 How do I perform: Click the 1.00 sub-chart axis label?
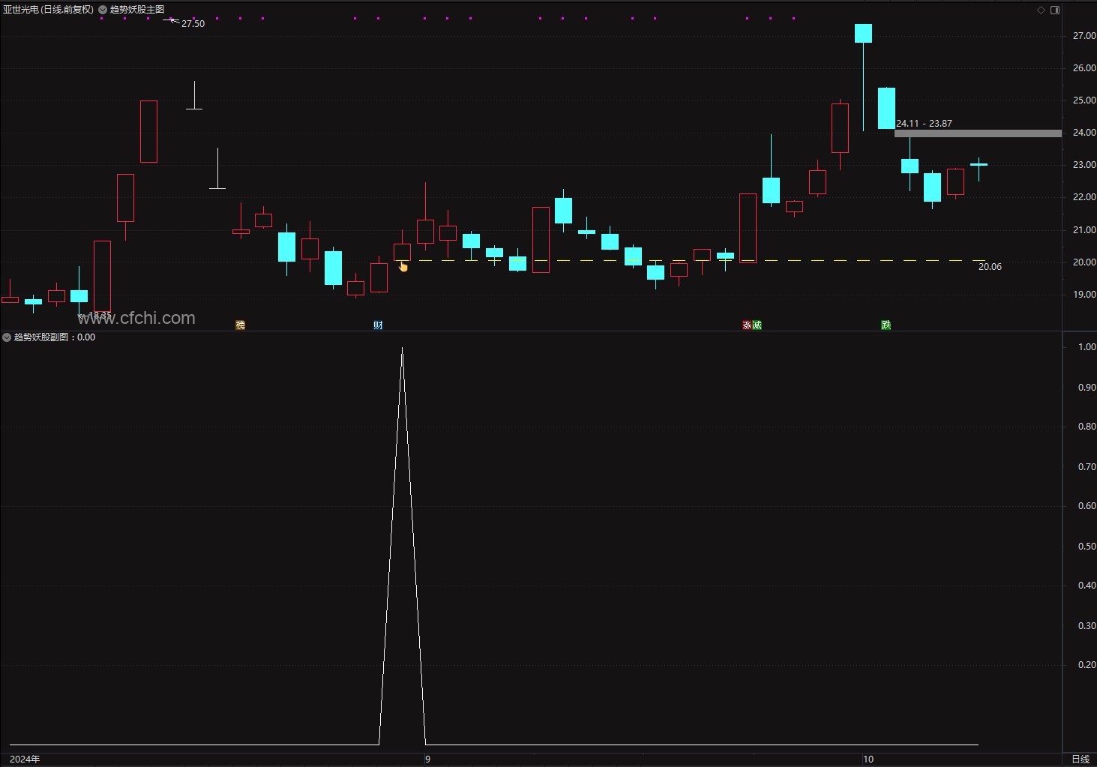(x=1087, y=347)
